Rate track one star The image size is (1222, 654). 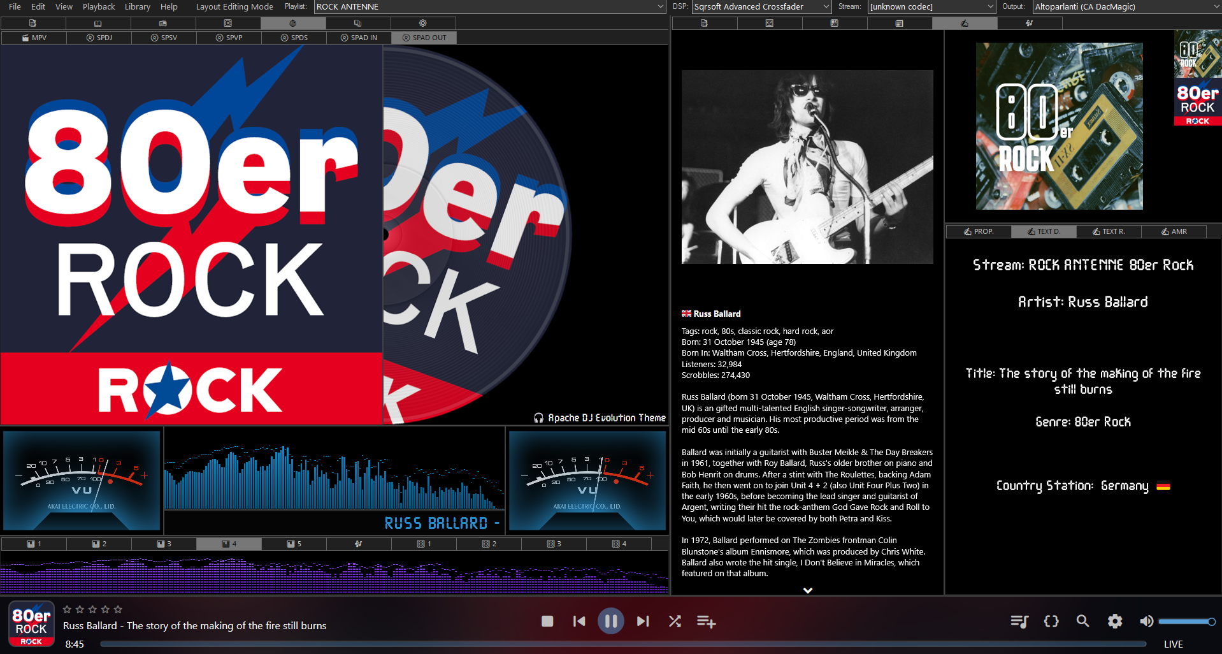click(67, 609)
